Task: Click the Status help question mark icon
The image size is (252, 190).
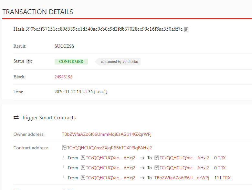Action: pyautogui.click(x=28, y=62)
